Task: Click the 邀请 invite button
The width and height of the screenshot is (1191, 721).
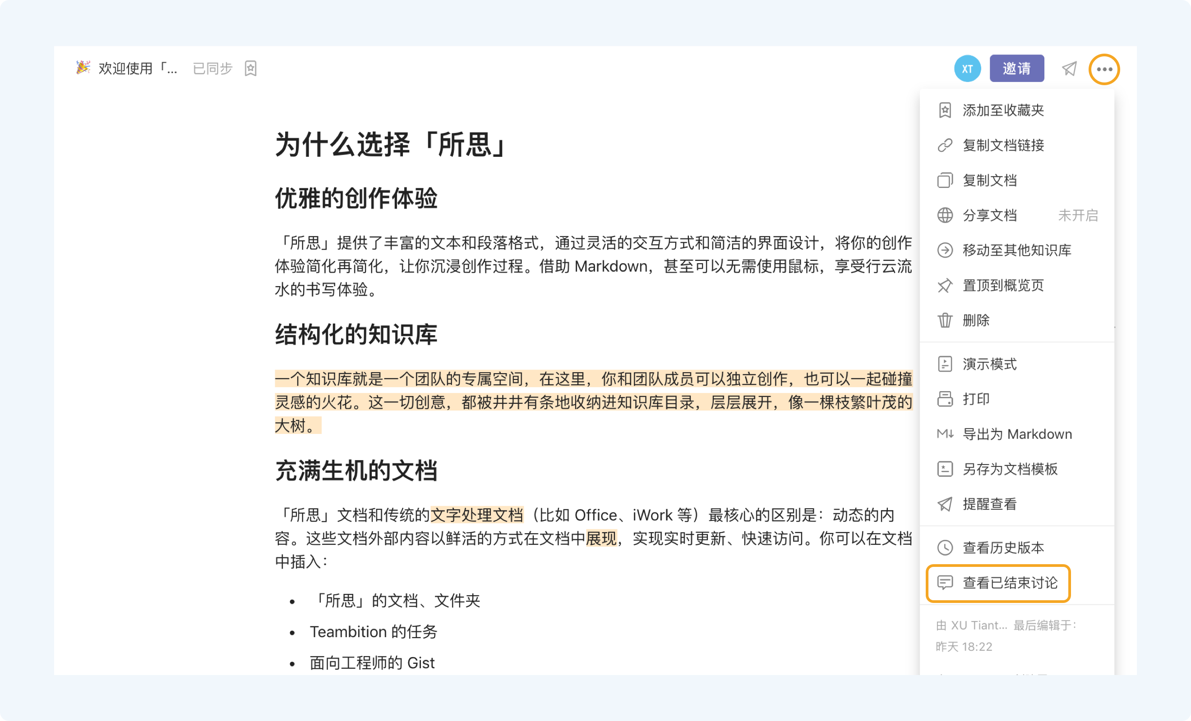Action: point(1016,68)
